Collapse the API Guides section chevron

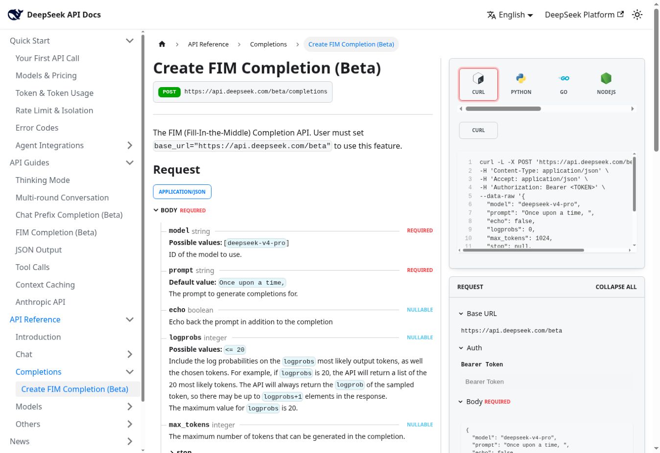pyautogui.click(x=130, y=162)
